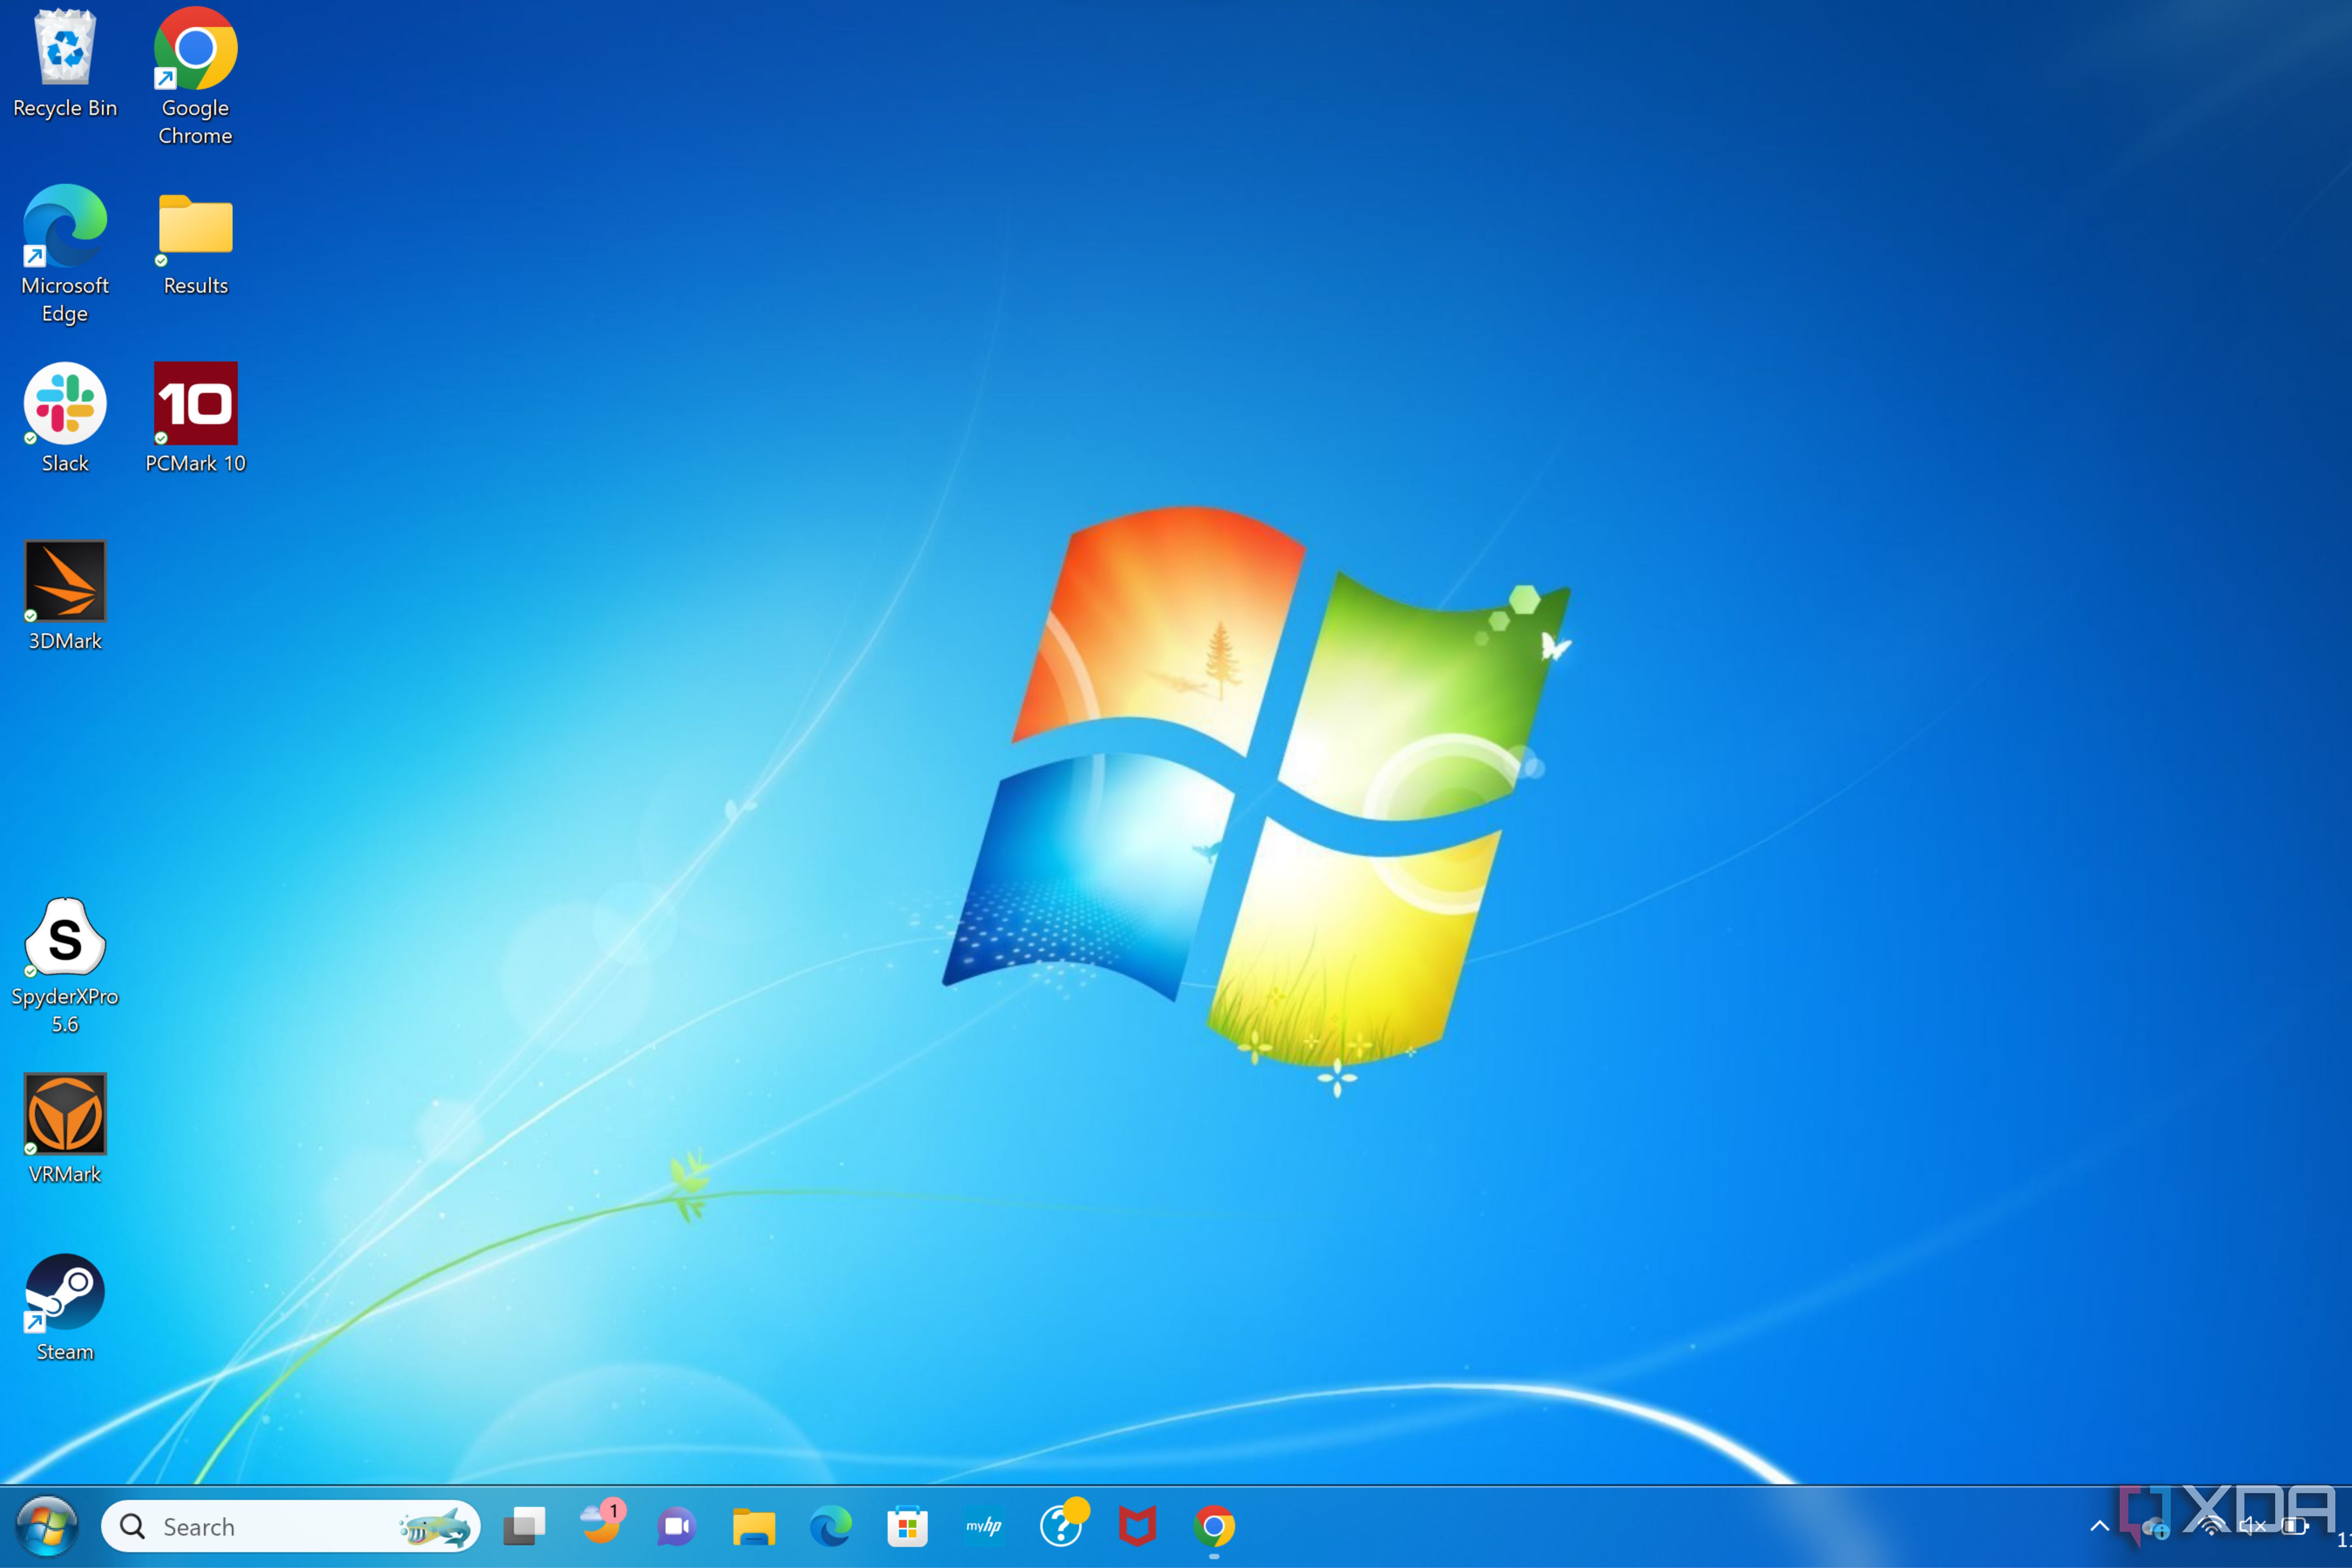Open Microsoft Store from taskbar
This screenshot has height=1568, width=2352.
pyautogui.click(x=907, y=1526)
